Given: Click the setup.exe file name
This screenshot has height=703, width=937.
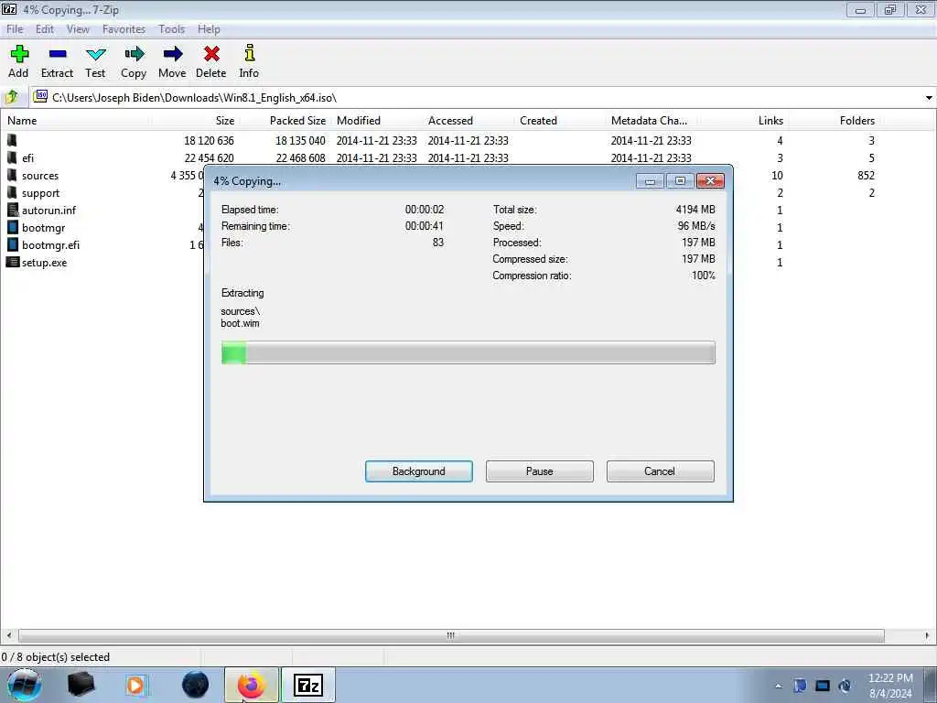Looking at the screenshot, I should click(x=44, y=263).
